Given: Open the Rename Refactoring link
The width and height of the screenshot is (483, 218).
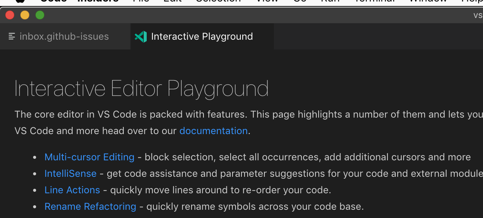Looking at the screenshot, I should (90, 206).
